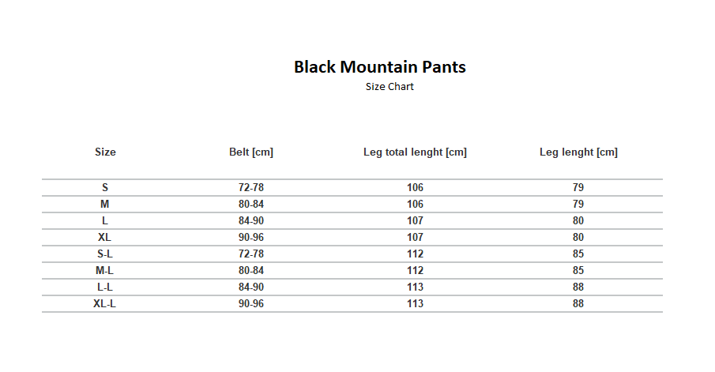Select leg length 80 in the XL row

[x=578, y=238]
